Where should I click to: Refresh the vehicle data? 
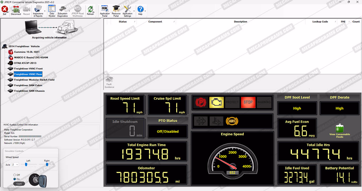(x=91, y=11)
